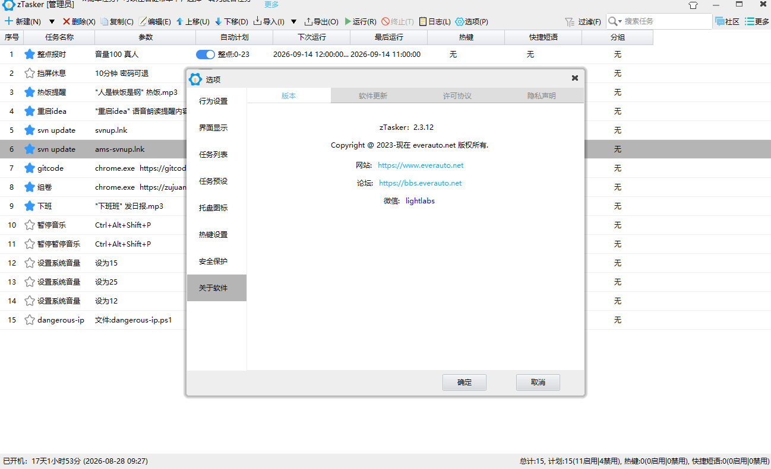Click the star for 设置系统音量 设为15

point(30,263)
